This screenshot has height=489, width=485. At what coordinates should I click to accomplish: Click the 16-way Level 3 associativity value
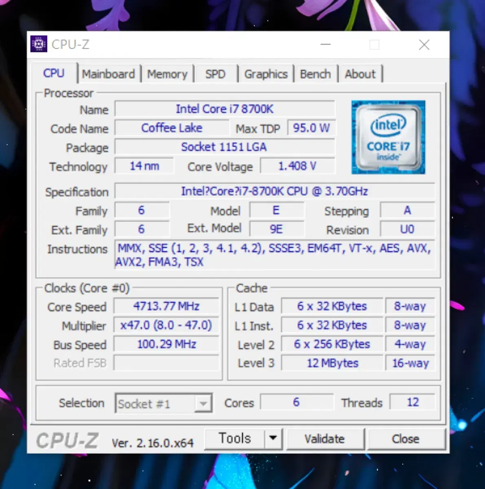point(410,363)
